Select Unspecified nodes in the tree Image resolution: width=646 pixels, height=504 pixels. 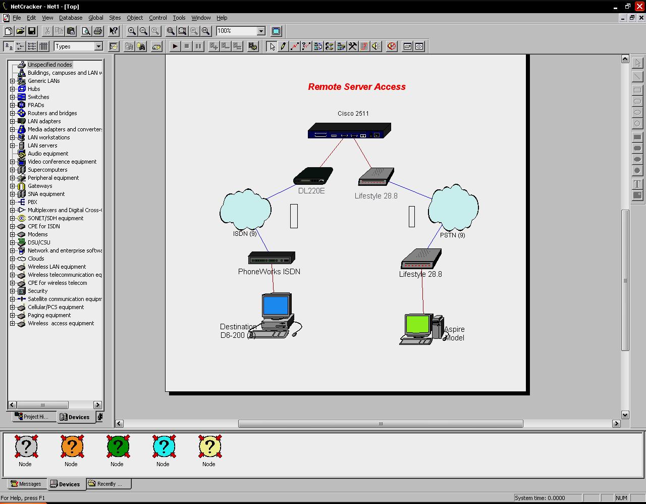point(50,65)
